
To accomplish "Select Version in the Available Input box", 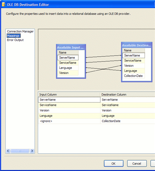I will coord(68,73).
